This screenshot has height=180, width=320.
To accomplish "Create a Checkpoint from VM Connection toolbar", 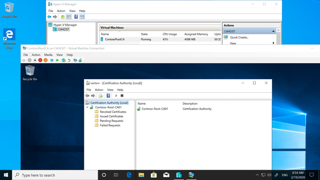I will [64, 60].
